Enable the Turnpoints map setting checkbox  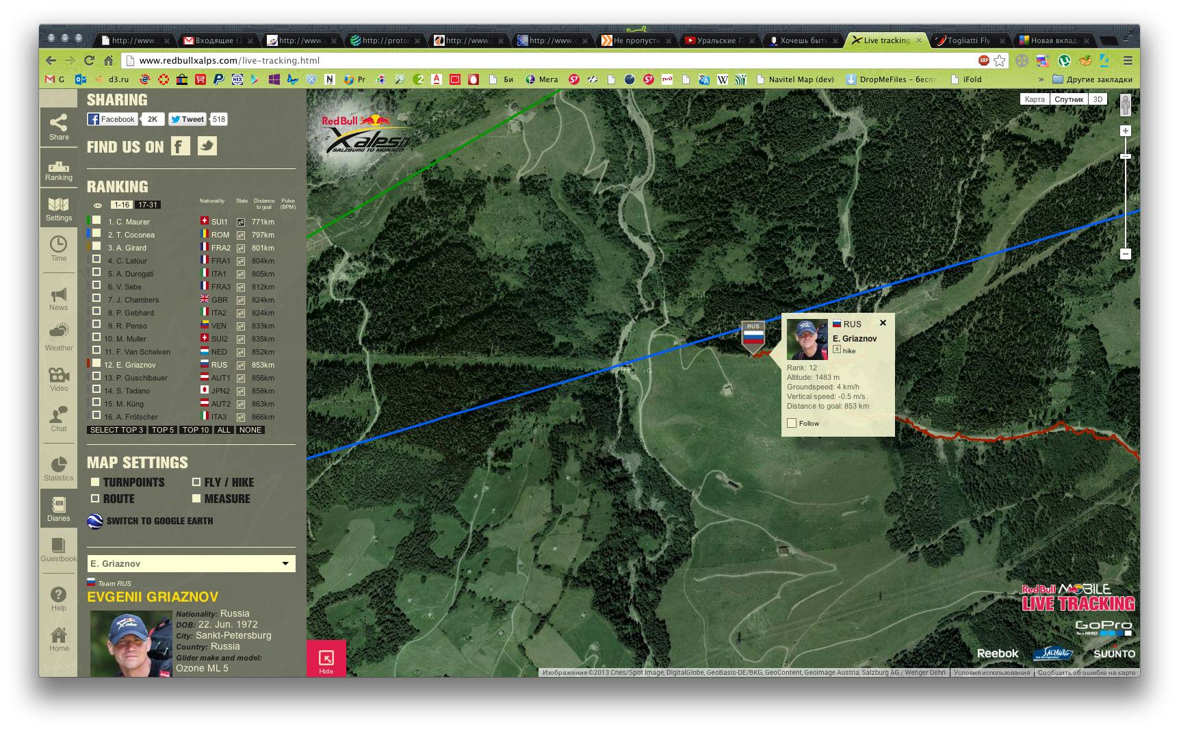(95, 482)
